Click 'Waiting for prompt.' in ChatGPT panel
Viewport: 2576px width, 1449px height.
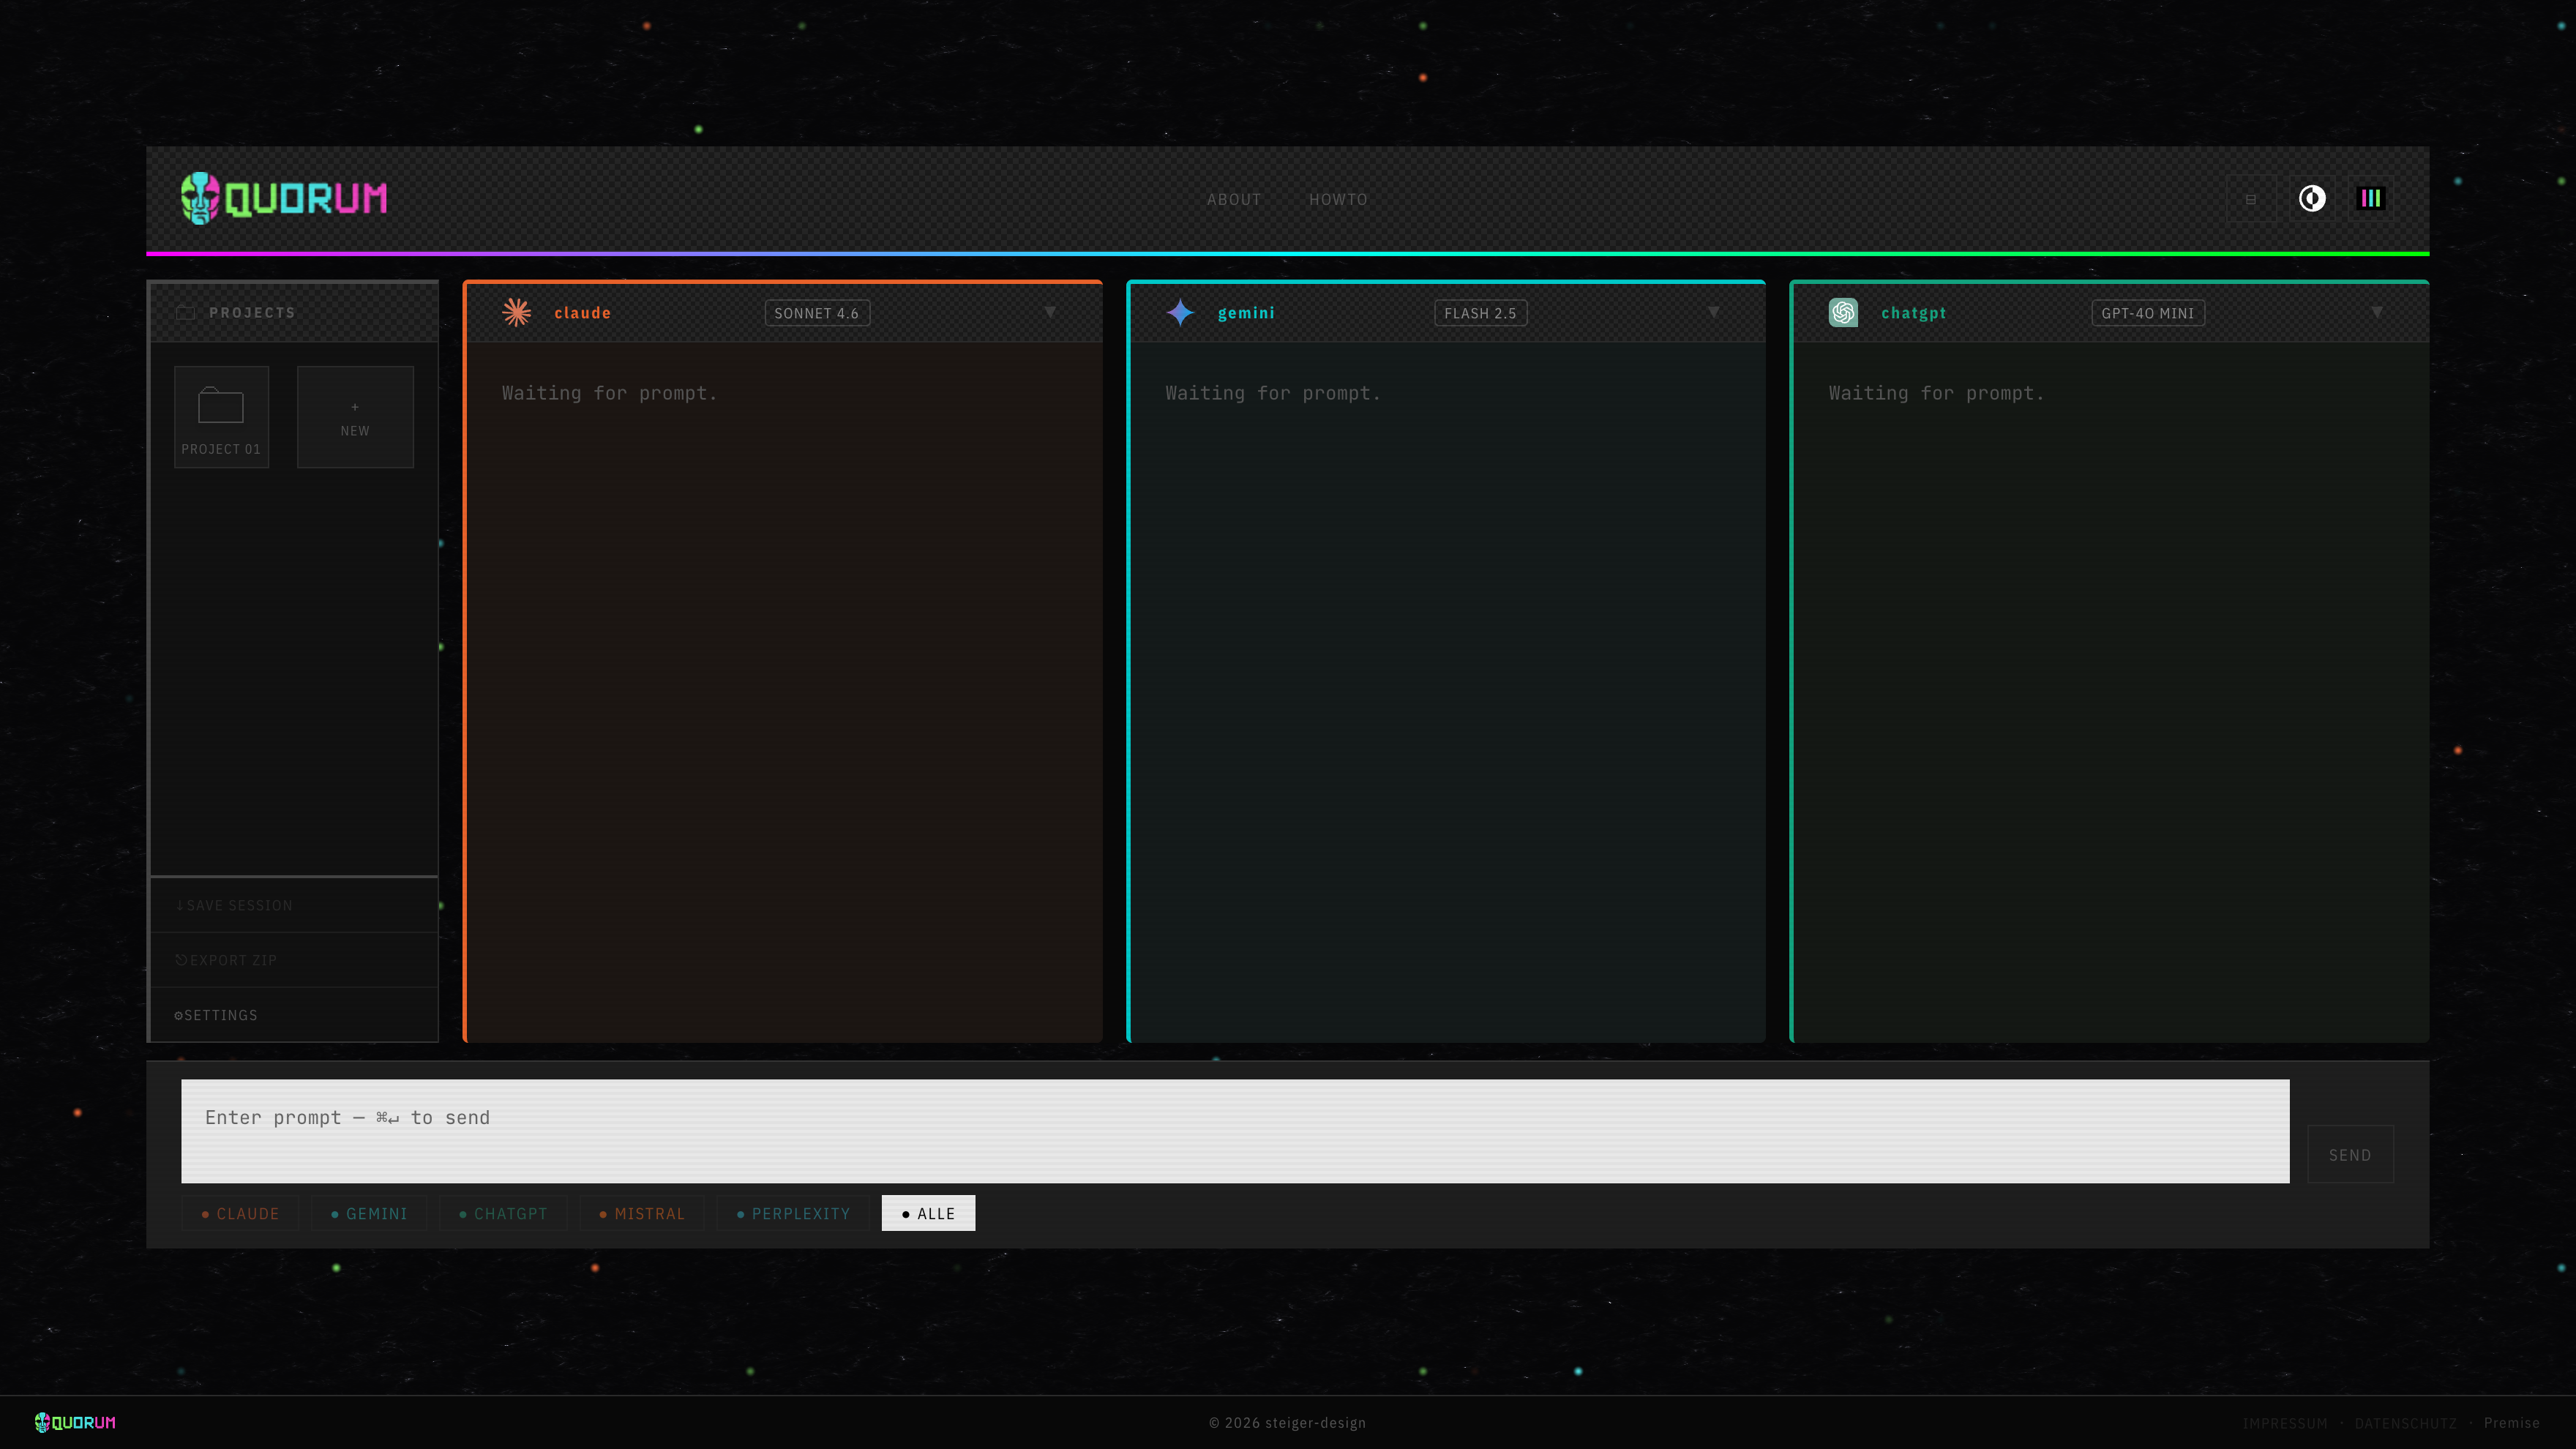click(x=1937, y=393)
